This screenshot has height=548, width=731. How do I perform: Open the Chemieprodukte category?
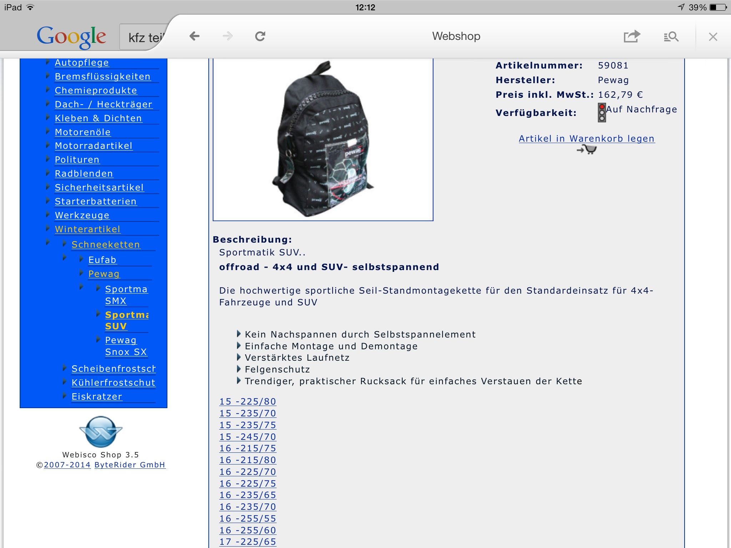point(96,90)
